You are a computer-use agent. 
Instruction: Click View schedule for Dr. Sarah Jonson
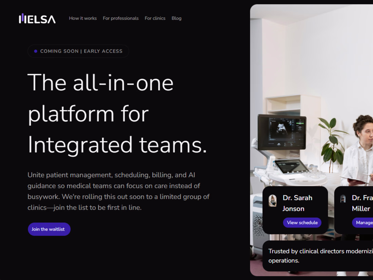tap(302, 222)
